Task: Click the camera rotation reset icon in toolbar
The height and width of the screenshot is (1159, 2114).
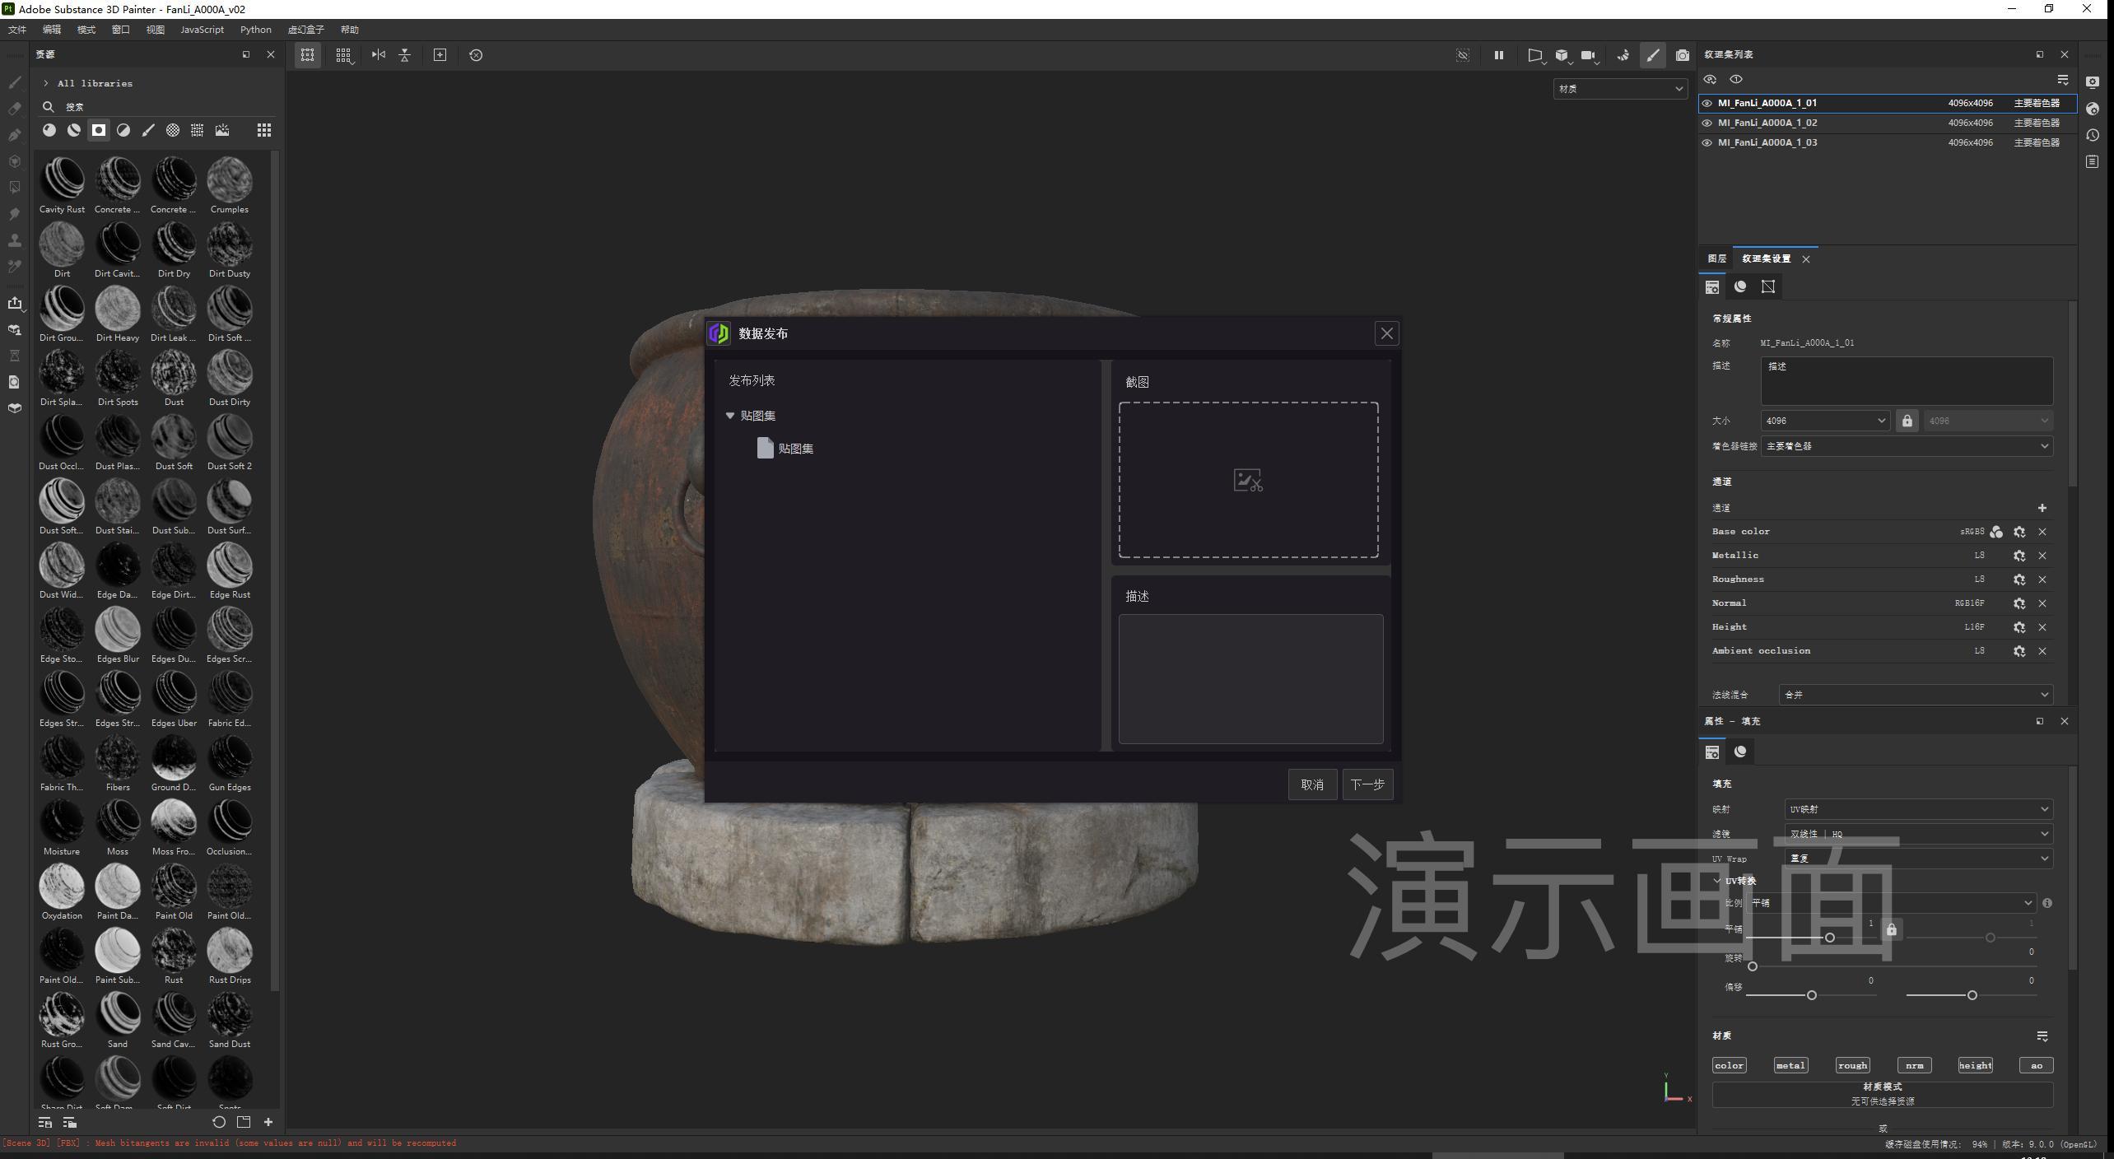Action: point(476,55)
